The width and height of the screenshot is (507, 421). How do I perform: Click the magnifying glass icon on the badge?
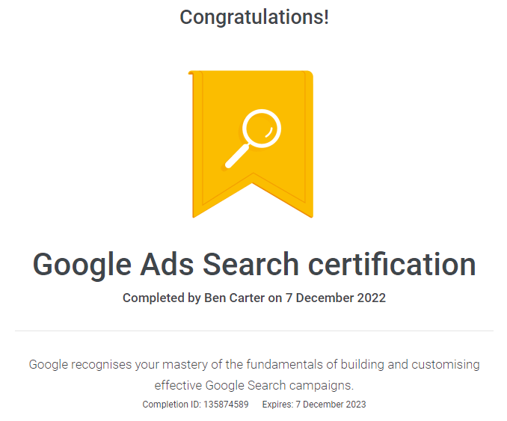click(259, 129)
